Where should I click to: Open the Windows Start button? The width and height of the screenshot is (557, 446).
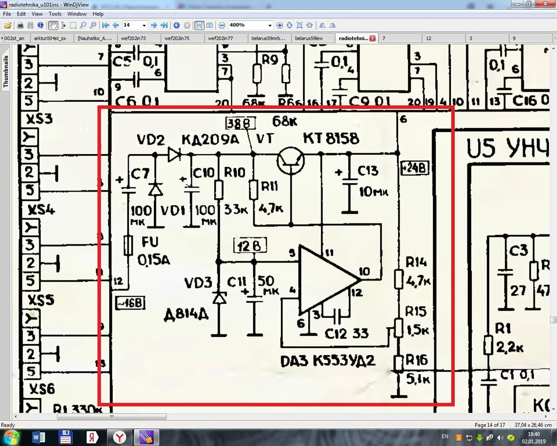tap(12, 437)
